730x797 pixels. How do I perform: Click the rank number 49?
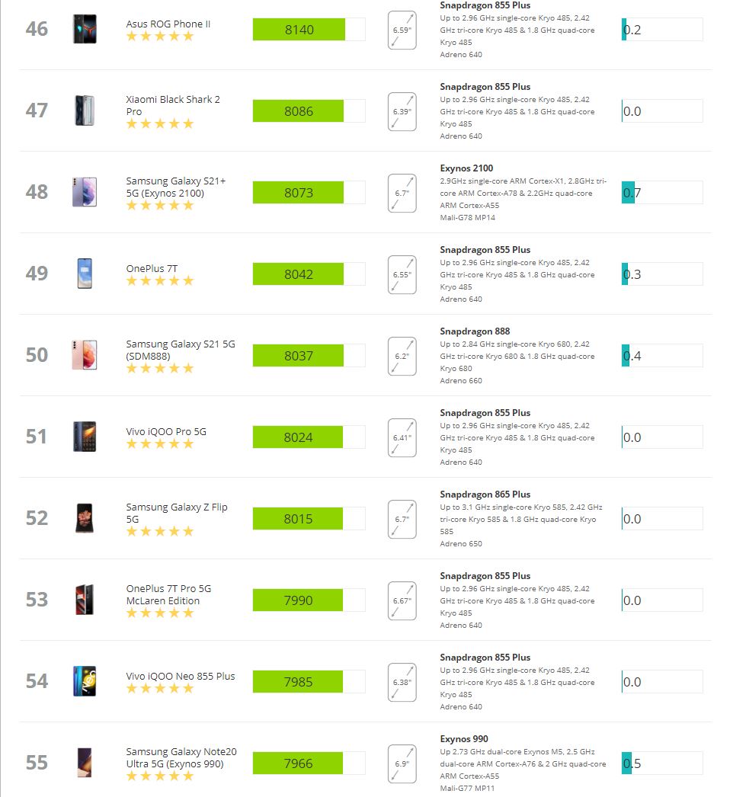pyautogui.click(x=37, y=274)
